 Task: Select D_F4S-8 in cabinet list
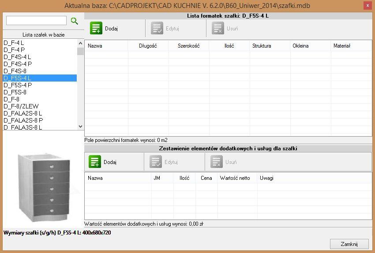40,71
